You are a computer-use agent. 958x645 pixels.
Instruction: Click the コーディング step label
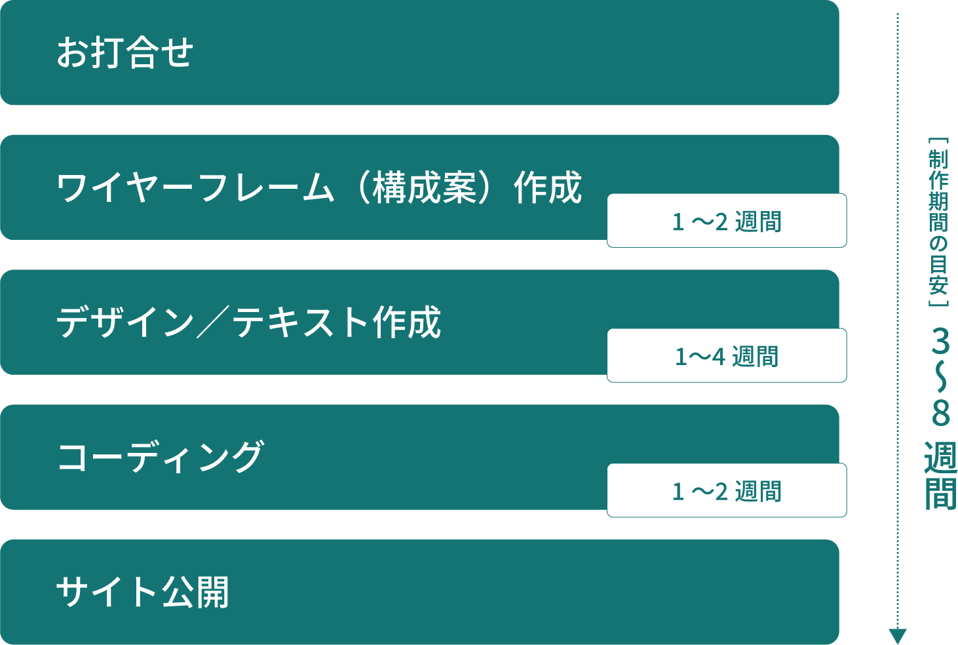click(x=161, y=457)
